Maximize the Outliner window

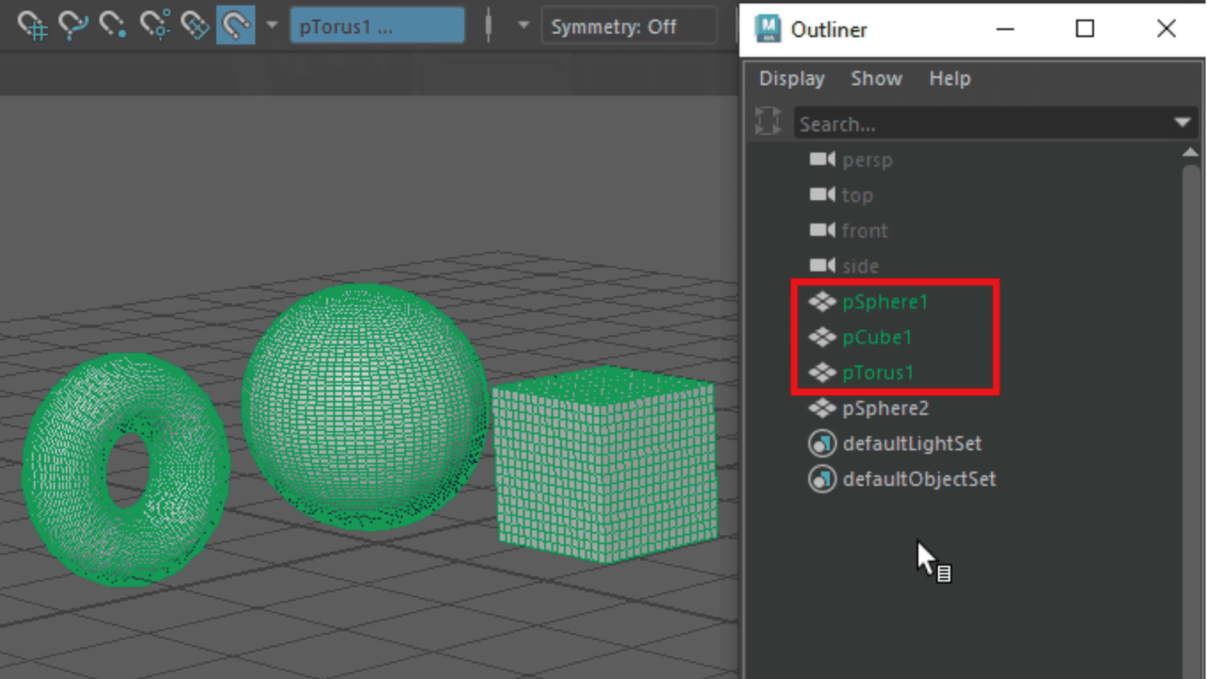[1085, 28]
